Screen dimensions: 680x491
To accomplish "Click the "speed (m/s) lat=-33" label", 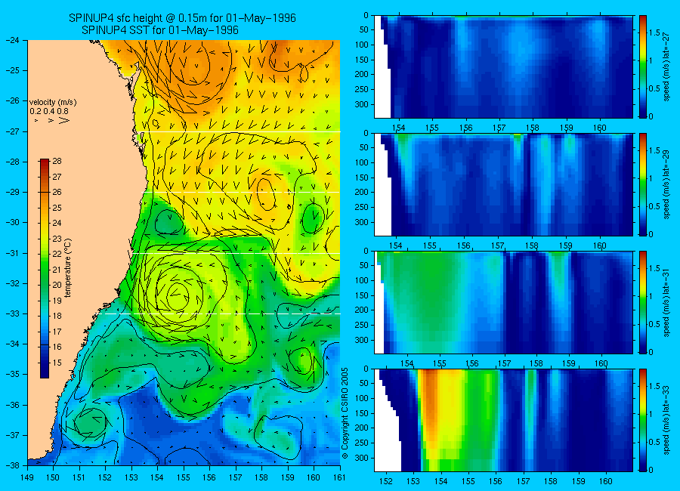I will tap(667, 420).
